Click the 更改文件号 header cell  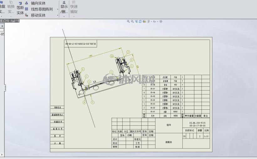[135, 131]
